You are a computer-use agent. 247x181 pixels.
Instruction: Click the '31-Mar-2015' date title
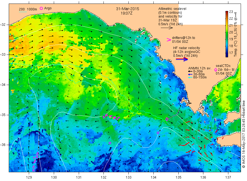[128, 9]
